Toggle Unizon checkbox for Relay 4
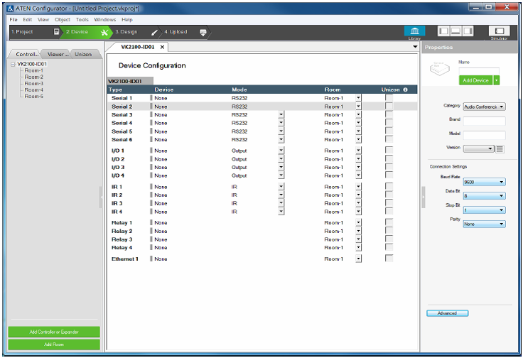The image size is (523, 358). 389,247
